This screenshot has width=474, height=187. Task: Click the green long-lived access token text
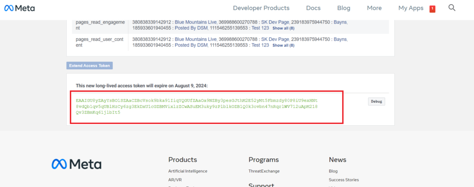click(197, 106)
